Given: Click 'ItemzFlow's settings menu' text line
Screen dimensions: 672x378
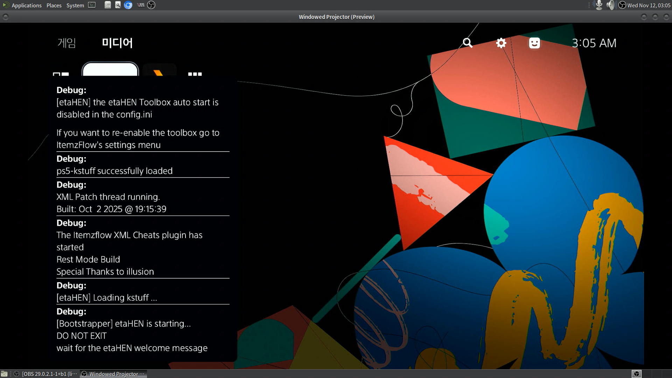Looking at the screenshot, I should coord(108,145).
